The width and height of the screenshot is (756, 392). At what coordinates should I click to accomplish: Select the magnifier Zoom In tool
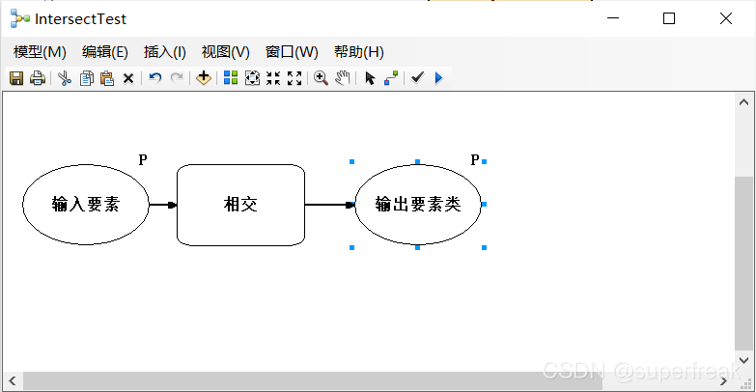point(321,78)
